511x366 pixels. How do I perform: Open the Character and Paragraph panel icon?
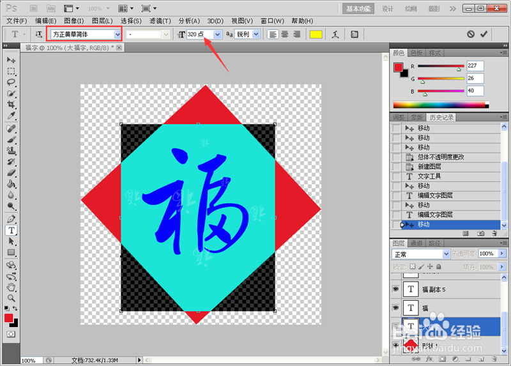click(x=355, y=34)
